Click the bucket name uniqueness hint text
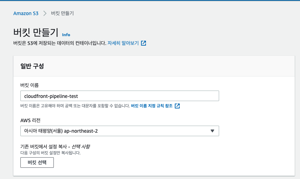The height and width of the screenshot is (179, 300). (x=75, y=106)
